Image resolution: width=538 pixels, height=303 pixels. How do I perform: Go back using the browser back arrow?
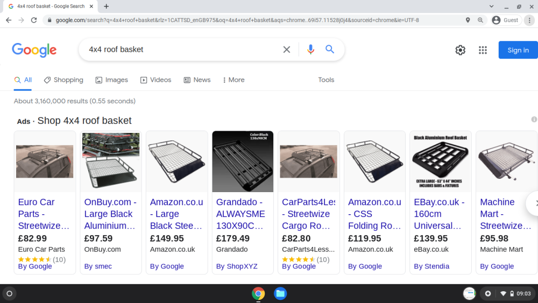click(x=9, y=20)
